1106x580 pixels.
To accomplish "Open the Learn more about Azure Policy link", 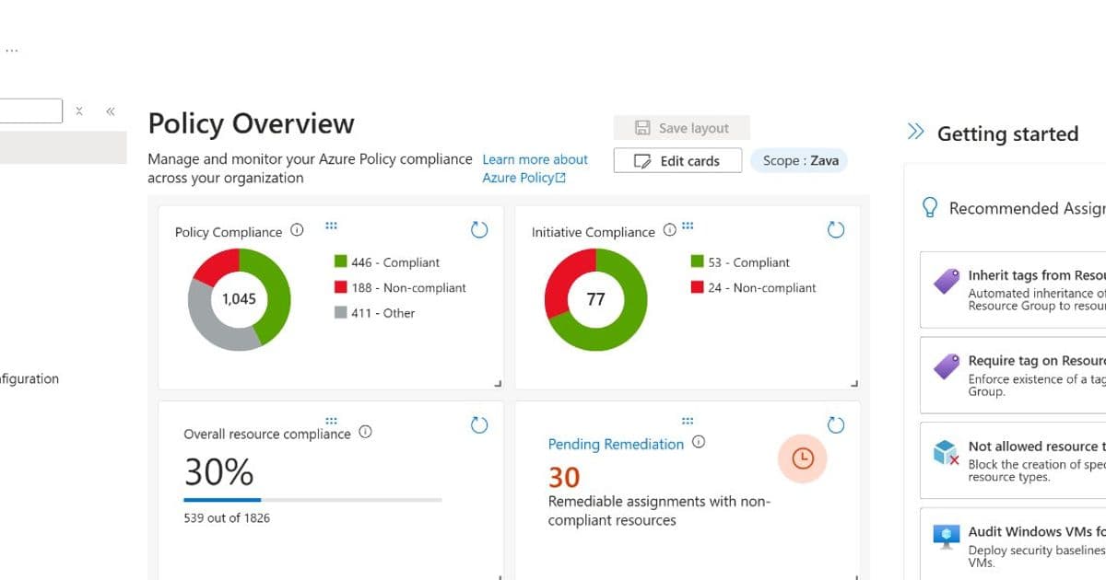I will pyautogui.click(x=535, y=168).
